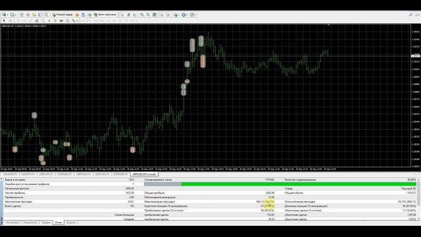This screenshot has height=237, width=421.
Task: Open the tester График tab
Action: click(46, 223)
